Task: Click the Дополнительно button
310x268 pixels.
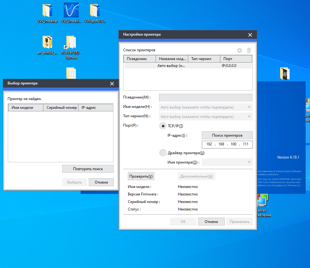Action: (196, 176)
